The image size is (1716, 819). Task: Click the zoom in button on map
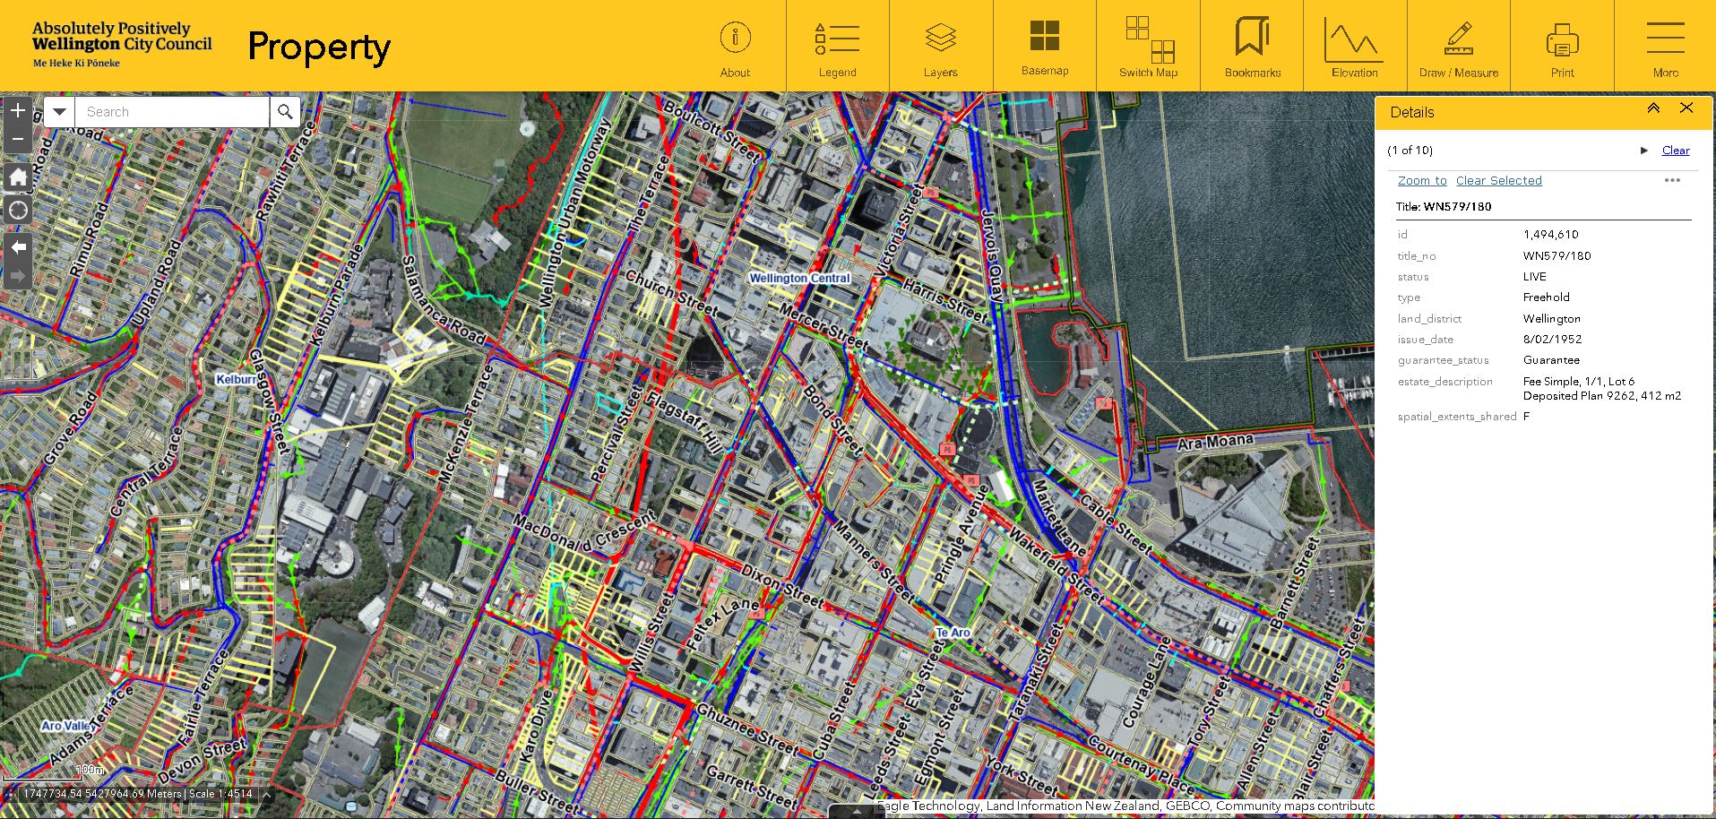click(x=17, y=110)
